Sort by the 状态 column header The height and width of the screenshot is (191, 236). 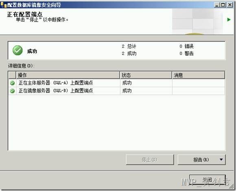146,75
